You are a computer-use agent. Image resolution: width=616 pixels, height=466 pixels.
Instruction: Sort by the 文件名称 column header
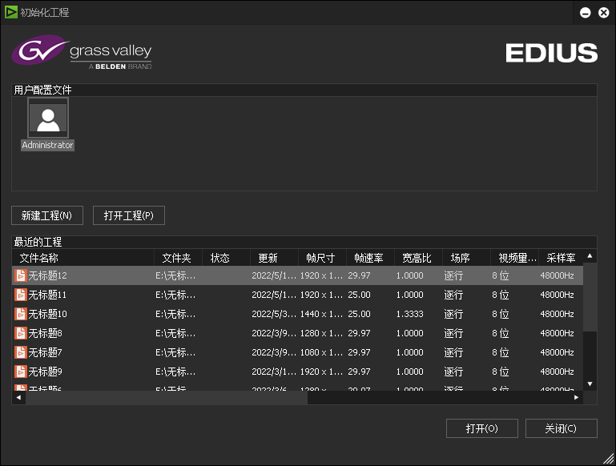tap(83, 258)
